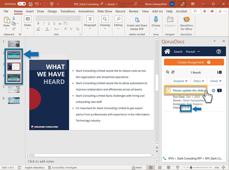Open the font name combo box
This screenshot has width=229, height=170.
tap(53, 18)
